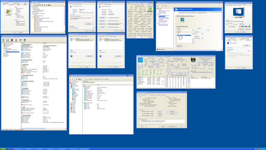Click the Intel Core logo in System Summary
This screenshot has height=150, width=266.
pos(140,60)
